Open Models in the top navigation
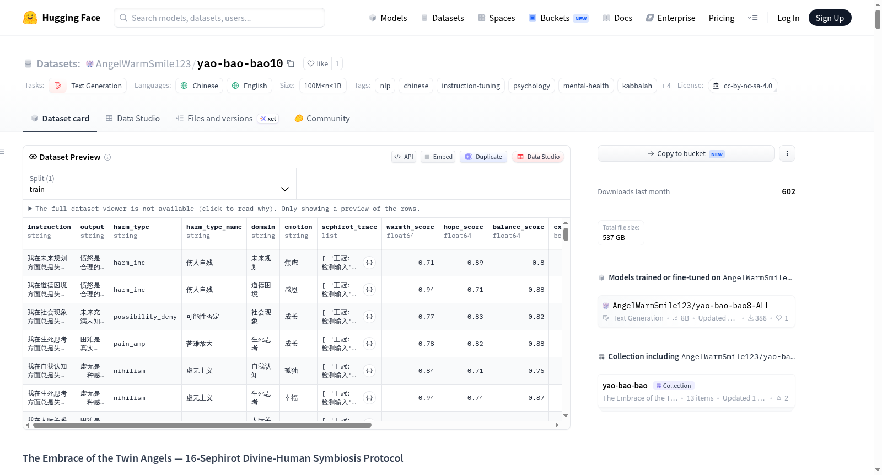This screenshot has height=475, width=882. pos(388,18)
